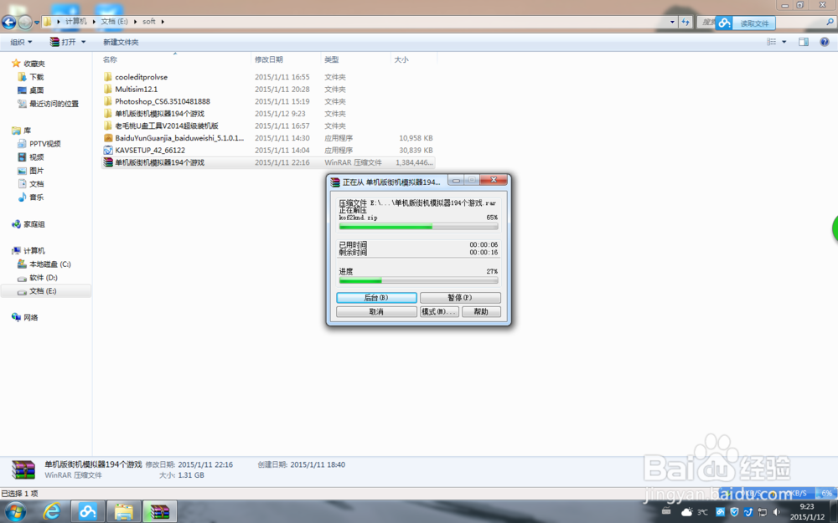Click the overall 进度 progress bar
This screenshot has width=838, height=523.
point(418,280)
